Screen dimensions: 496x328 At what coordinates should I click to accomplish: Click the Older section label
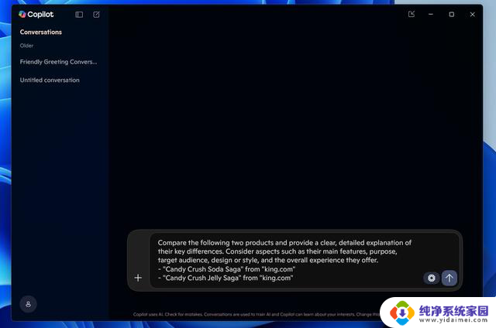point(26,46)
